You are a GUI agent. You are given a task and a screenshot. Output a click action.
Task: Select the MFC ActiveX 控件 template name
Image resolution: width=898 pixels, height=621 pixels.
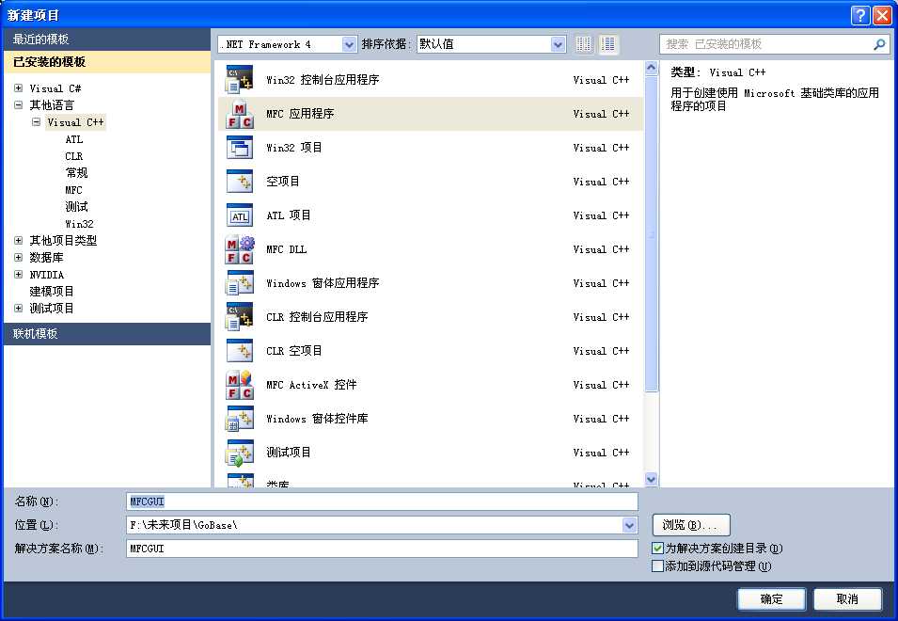311,385
